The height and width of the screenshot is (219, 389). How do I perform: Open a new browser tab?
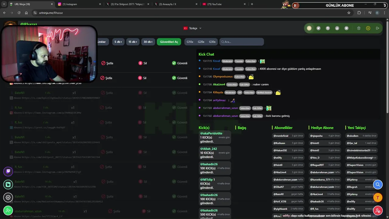252,4
